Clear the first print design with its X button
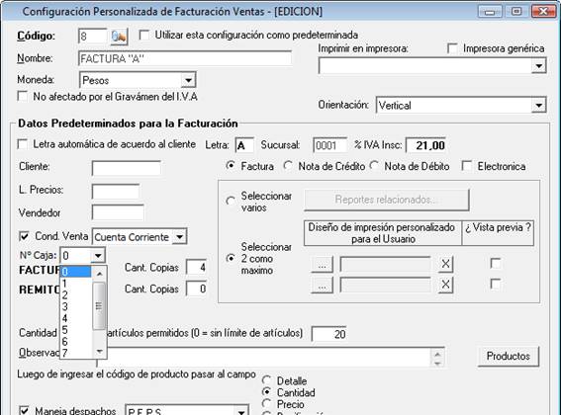 pyautogui.click(x=445, y=264)
